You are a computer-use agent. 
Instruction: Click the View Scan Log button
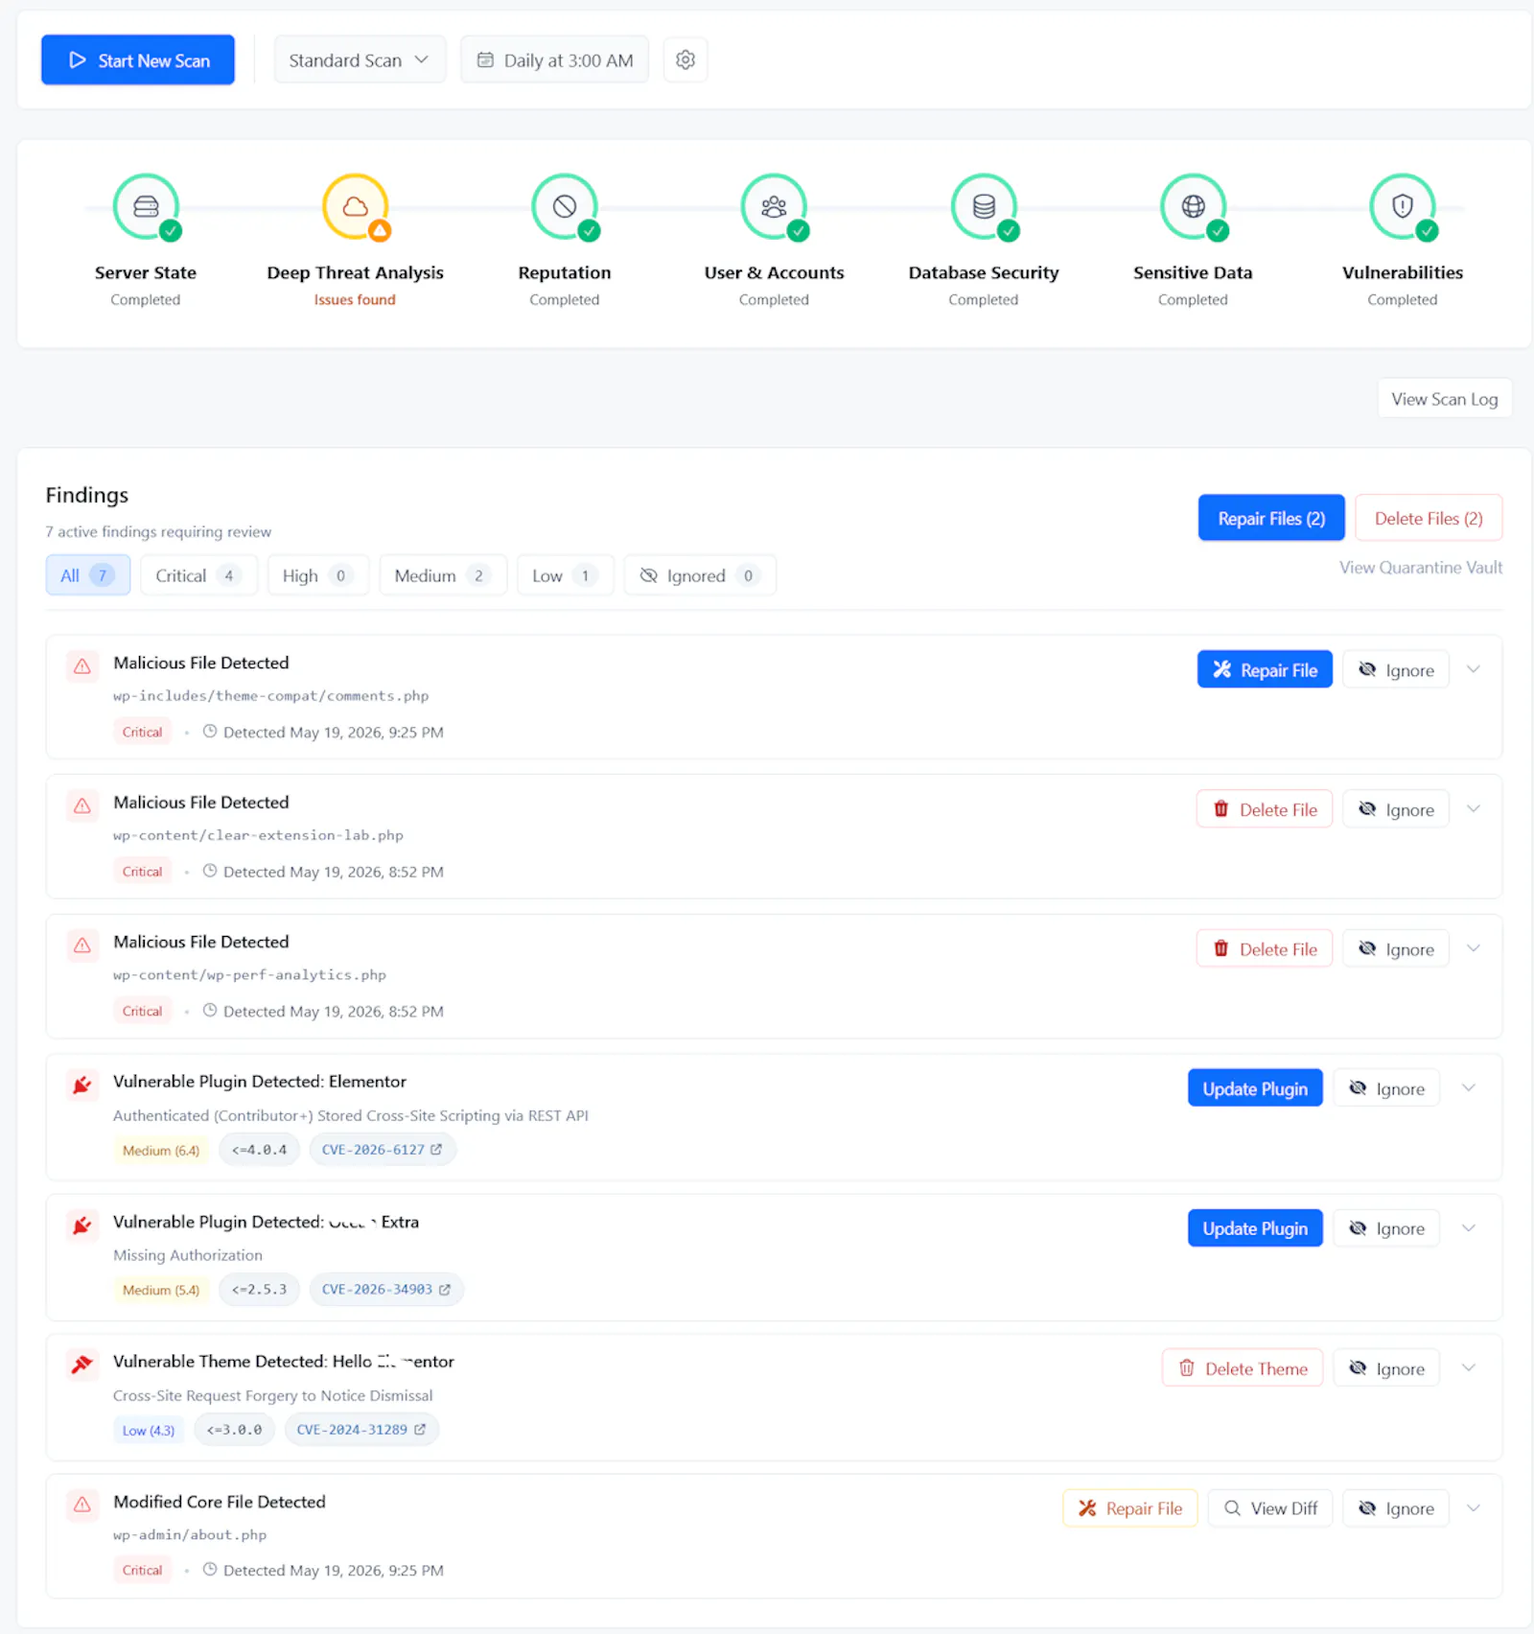(1445, 399)
